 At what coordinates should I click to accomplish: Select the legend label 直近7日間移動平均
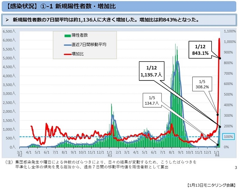[89, 45]
